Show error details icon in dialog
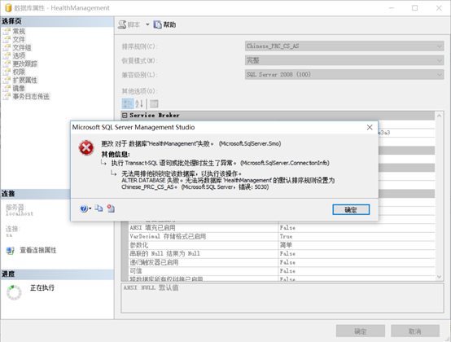Image resolution: width=451 pixels, height=342 pixels. point(111,208)
